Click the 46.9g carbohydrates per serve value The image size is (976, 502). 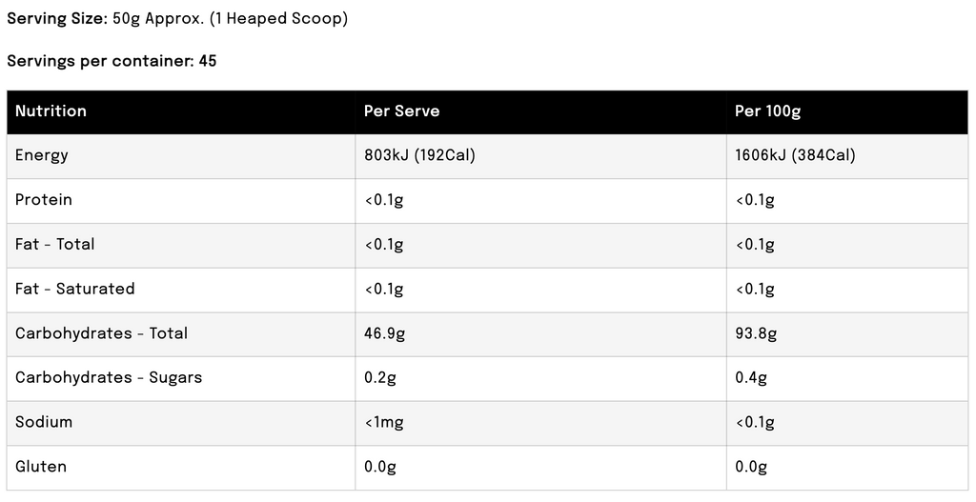pyautogui.click(x=384, y=333)
